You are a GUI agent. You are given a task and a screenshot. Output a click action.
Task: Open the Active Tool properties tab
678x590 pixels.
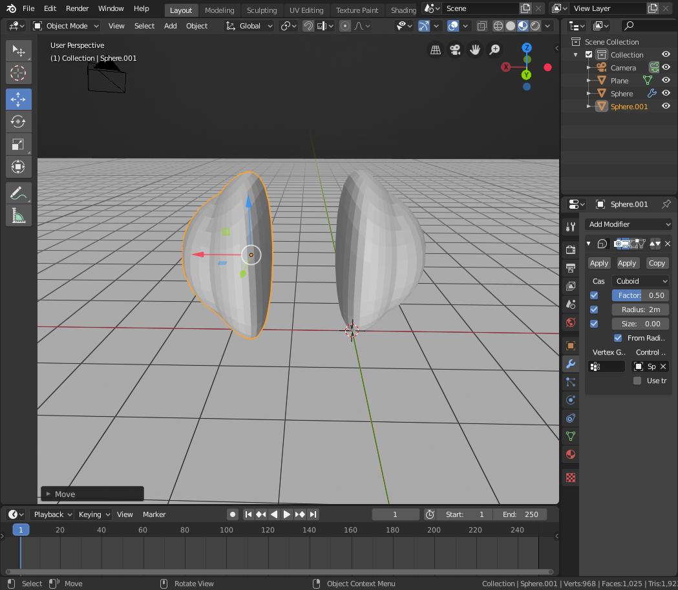(x=571, y=226)
